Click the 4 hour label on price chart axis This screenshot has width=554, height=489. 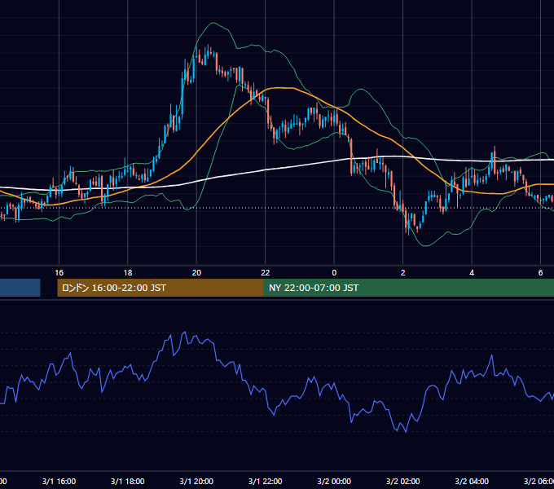[472, 273]
